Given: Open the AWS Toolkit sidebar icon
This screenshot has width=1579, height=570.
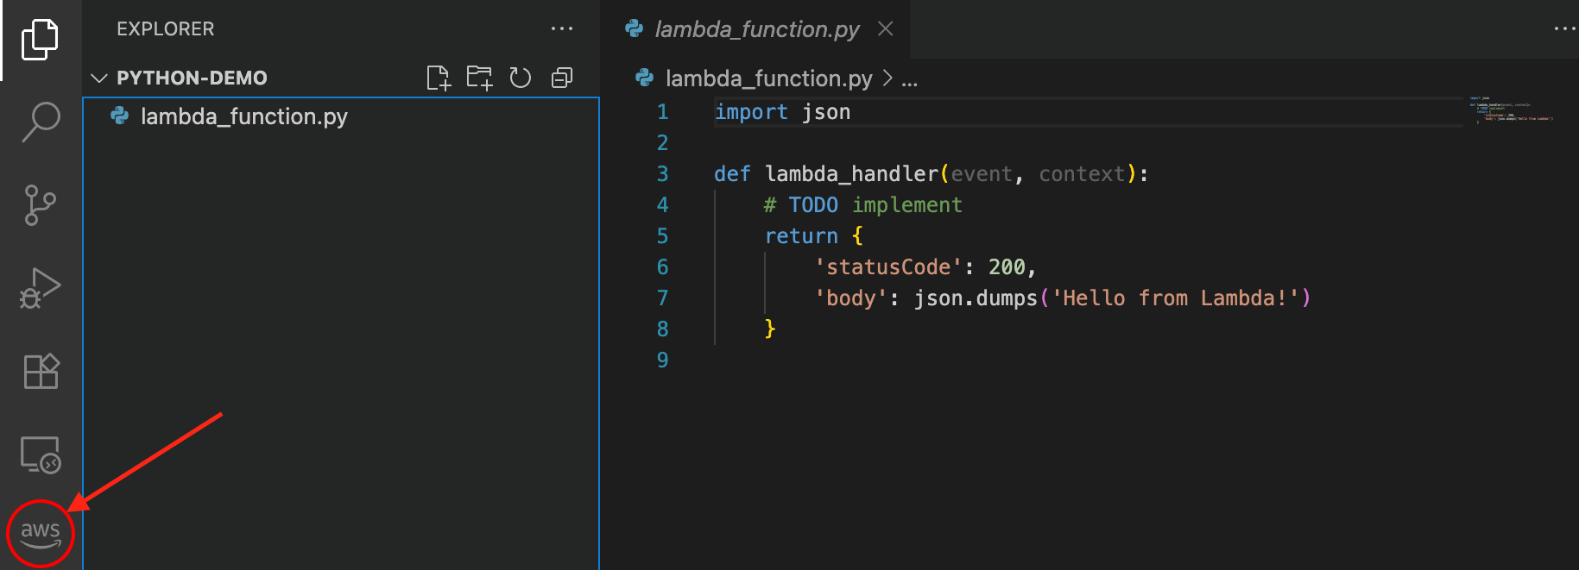Looking at the screenshot, I should (41, 534).
